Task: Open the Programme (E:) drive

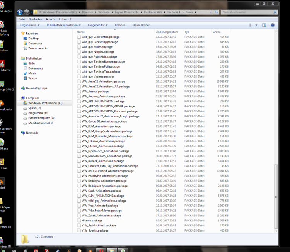Action: [38, 113]
